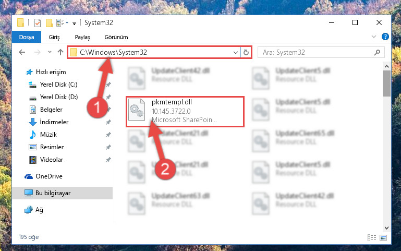
Task: Go back using the left arrow
Action: 22,53
